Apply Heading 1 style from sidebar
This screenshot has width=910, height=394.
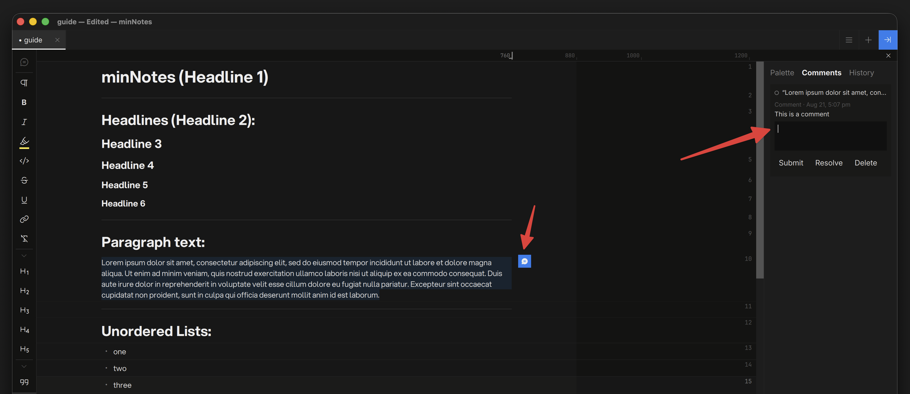tap(24, 271)
